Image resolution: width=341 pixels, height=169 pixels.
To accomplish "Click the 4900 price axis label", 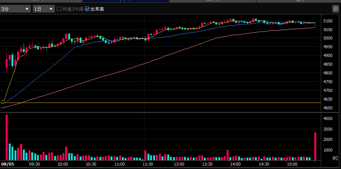I will click(x=328, y=56).
